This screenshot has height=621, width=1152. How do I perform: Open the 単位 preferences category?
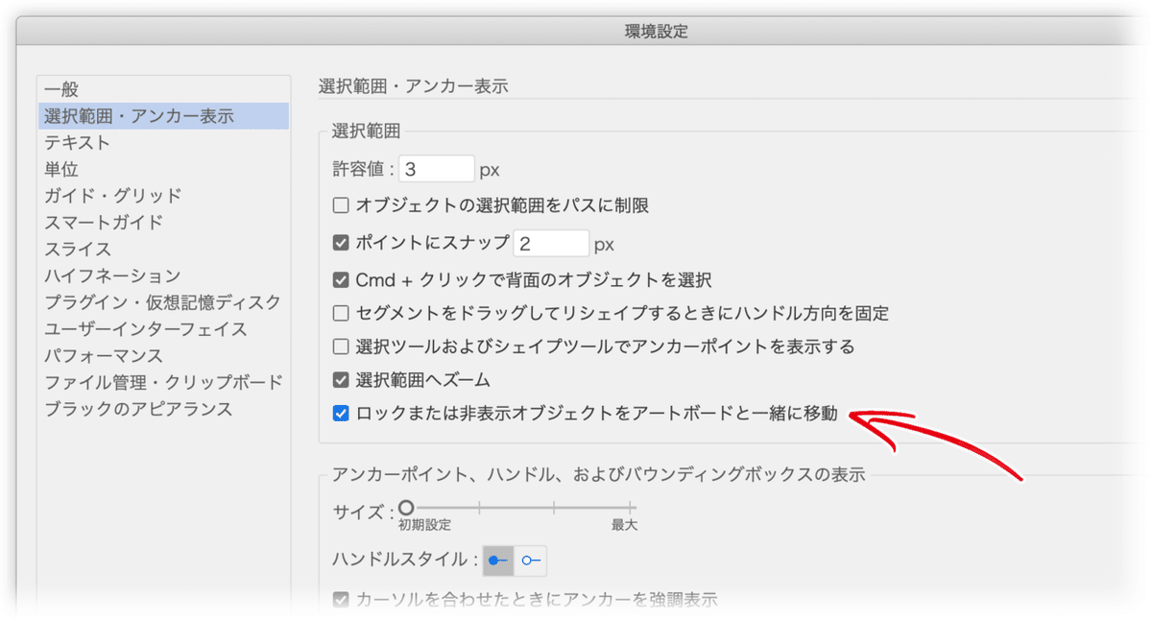[x=61, y=170]
